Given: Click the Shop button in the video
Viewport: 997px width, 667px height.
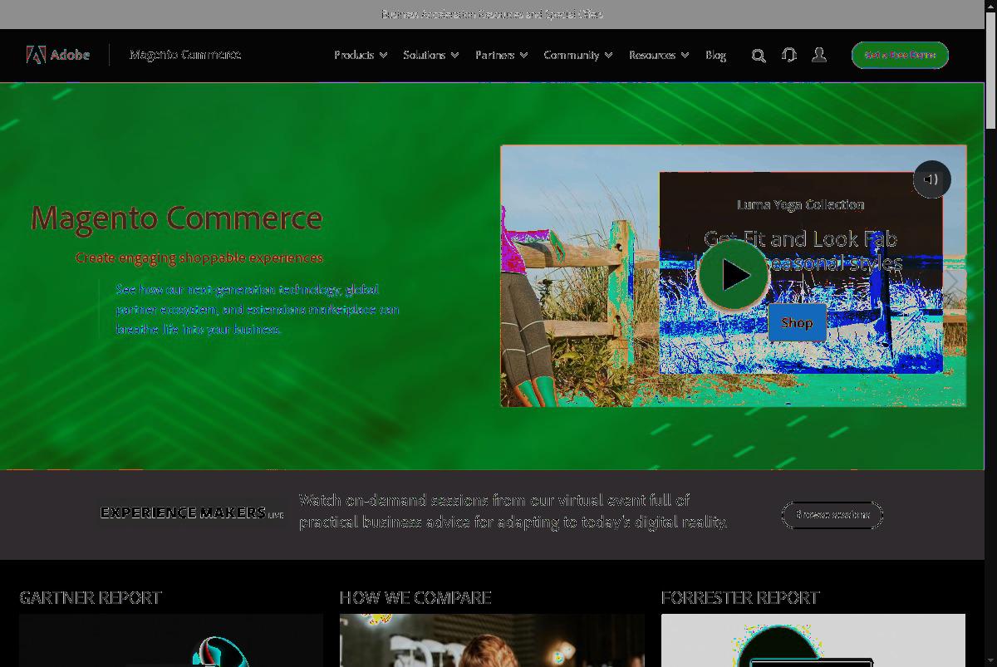Looking at the screenshot, I should coord(797,323).
